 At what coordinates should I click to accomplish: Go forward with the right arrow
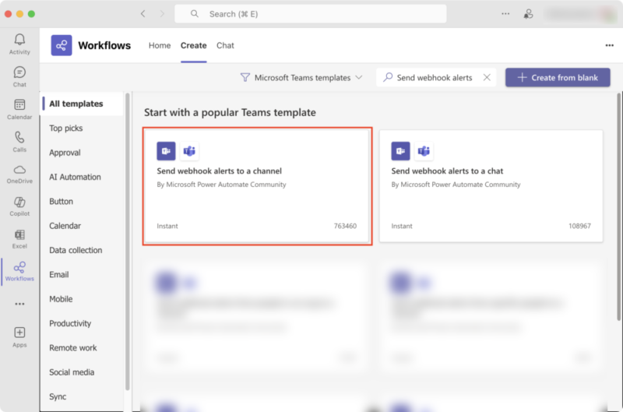point(162,14)
